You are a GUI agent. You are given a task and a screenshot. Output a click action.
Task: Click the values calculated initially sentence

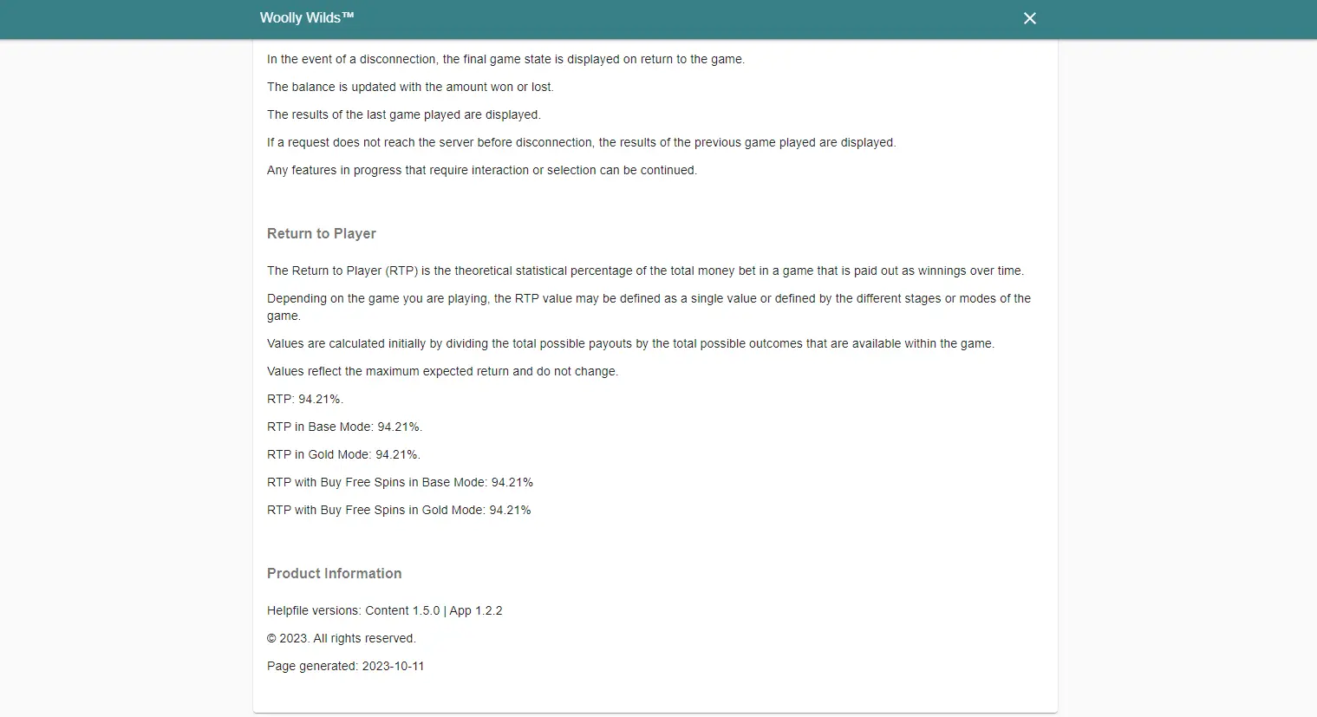[x=631, y=343]
